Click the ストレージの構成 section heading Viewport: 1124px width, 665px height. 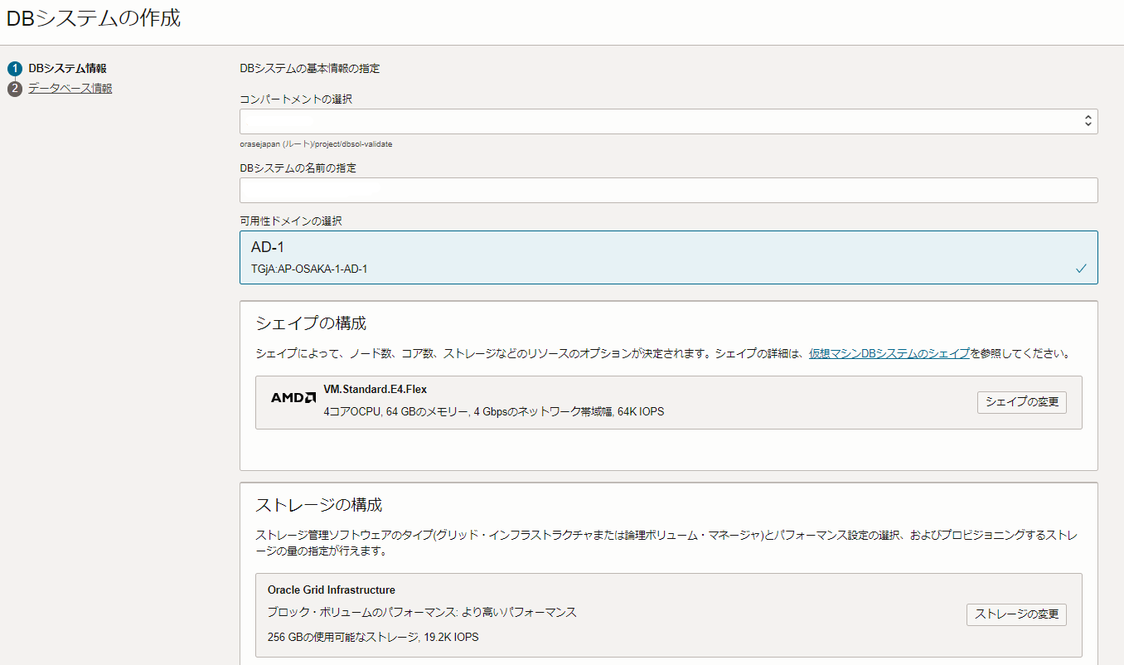coord(319,505)
